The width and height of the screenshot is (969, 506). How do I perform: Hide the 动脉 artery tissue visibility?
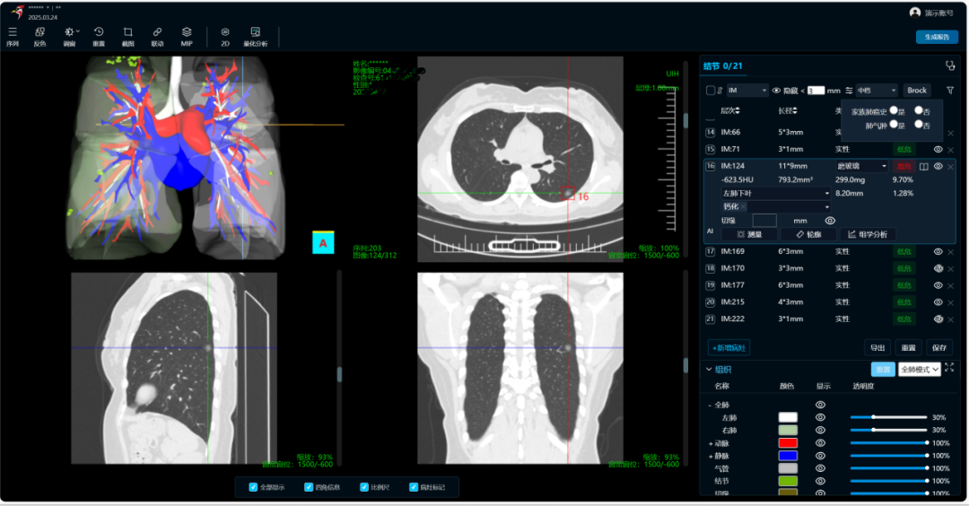click(819, 443)
